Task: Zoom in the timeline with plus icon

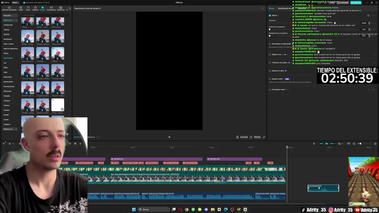Action: (375, 144)
